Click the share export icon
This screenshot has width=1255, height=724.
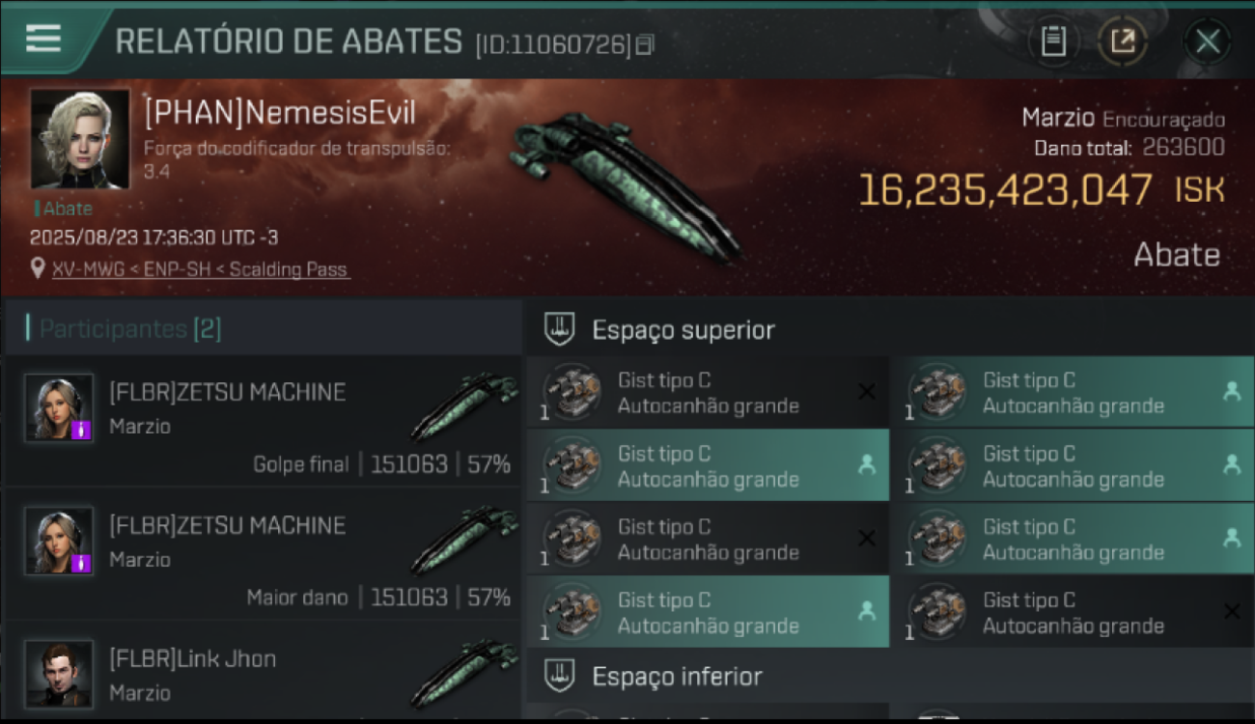1122,42
